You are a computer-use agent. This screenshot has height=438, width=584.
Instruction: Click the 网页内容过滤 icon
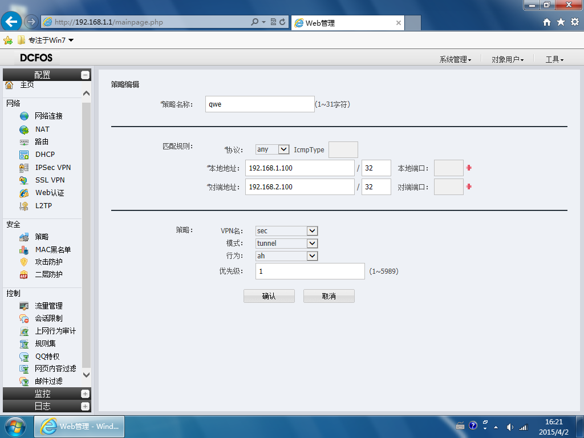[24, 369]
